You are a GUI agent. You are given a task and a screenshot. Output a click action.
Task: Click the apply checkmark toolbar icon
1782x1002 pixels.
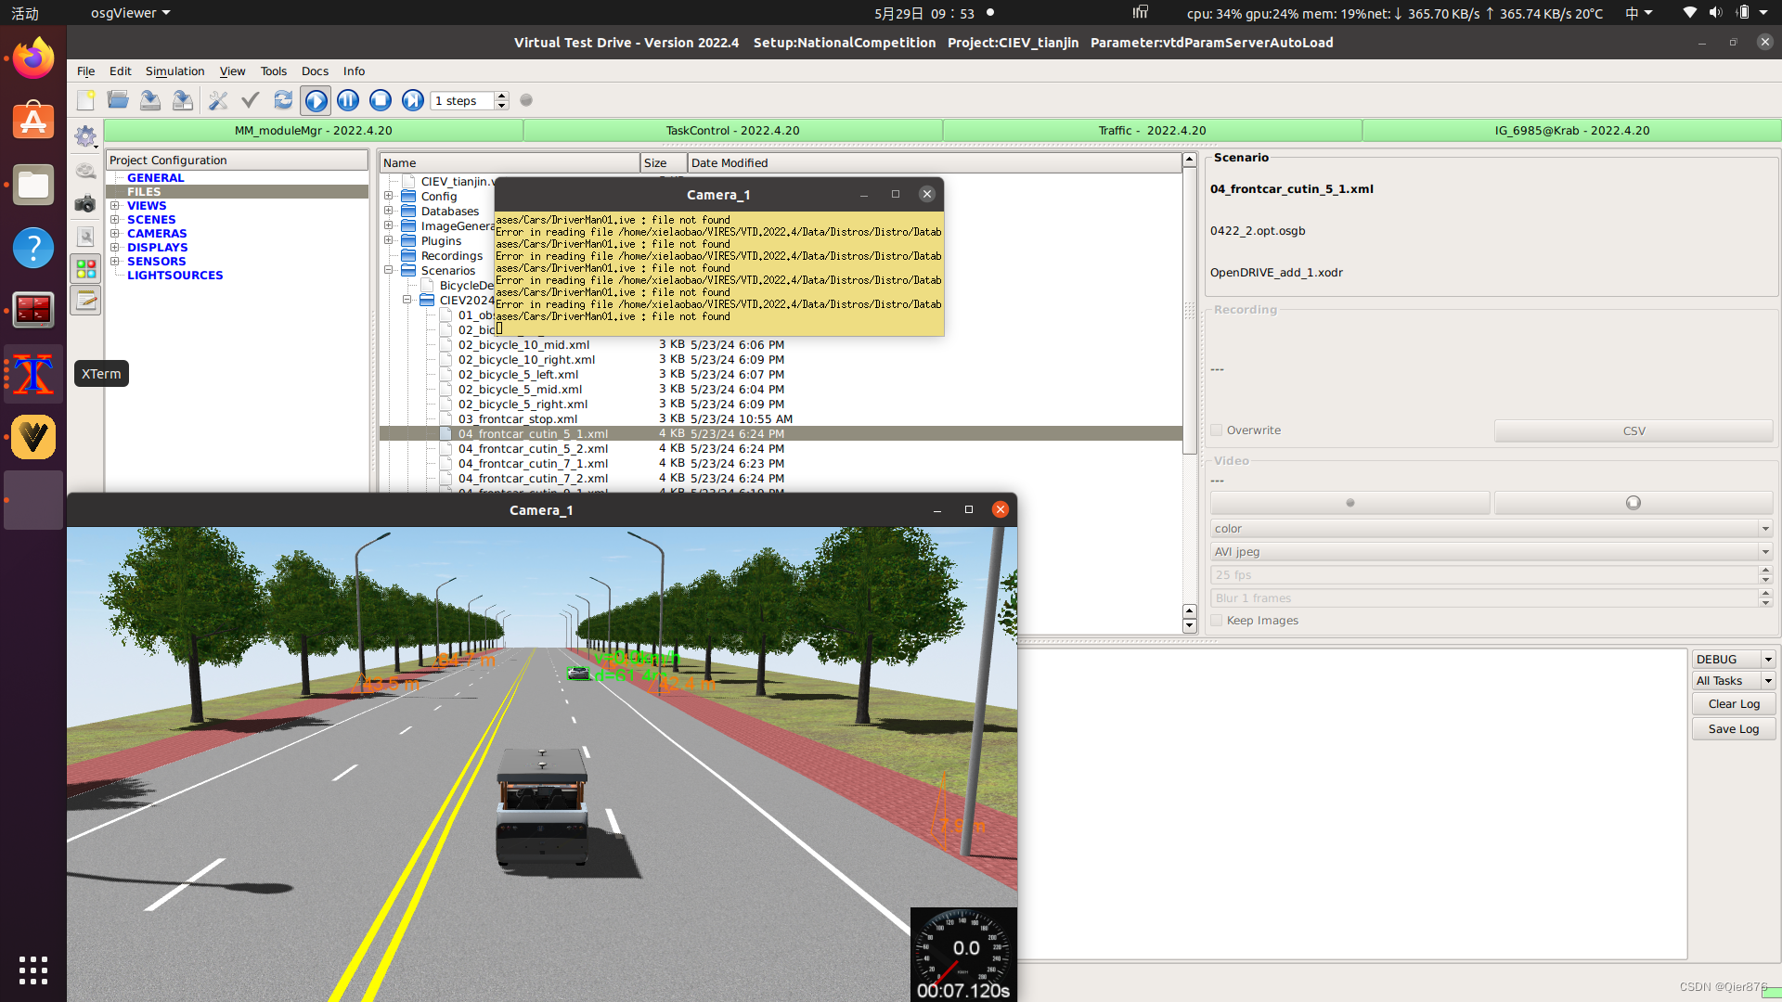pyautogui.click(x=251, y=100)
